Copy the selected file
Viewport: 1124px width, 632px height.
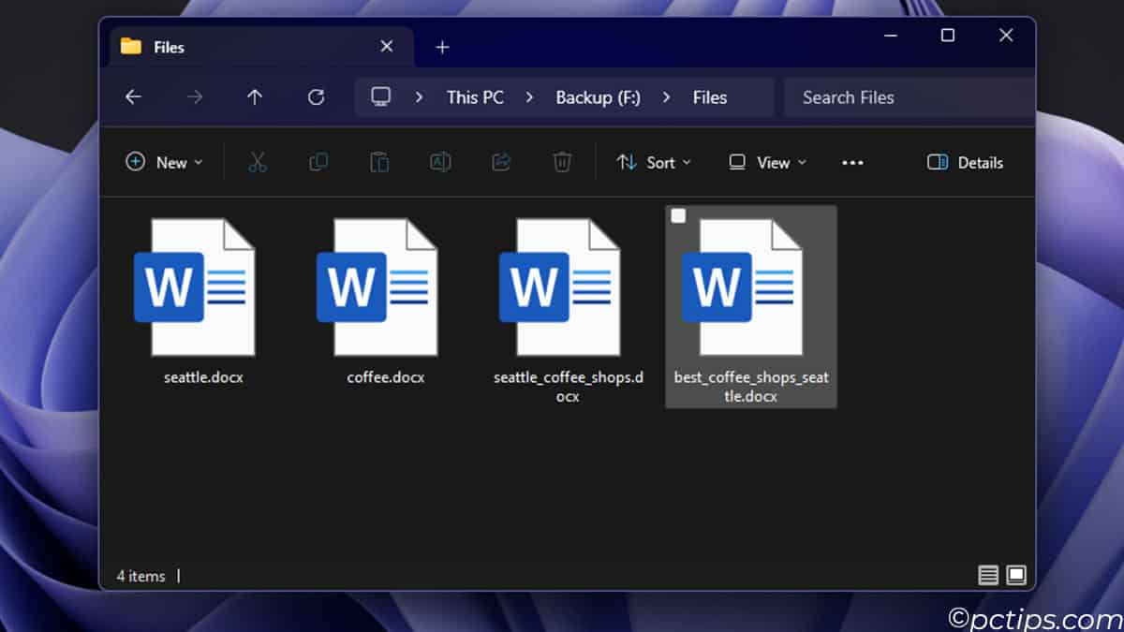point(318,162)
